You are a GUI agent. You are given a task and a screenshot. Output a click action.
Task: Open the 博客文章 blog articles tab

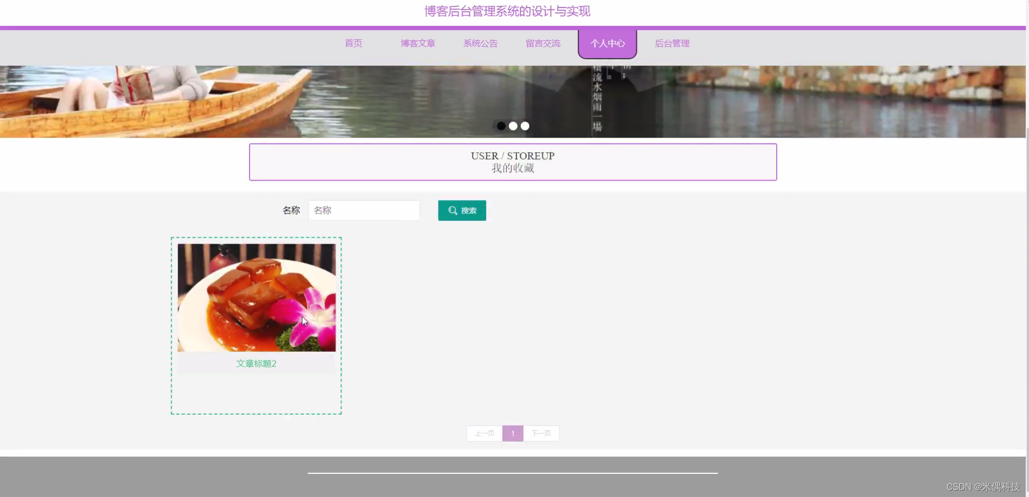point(417,43)
